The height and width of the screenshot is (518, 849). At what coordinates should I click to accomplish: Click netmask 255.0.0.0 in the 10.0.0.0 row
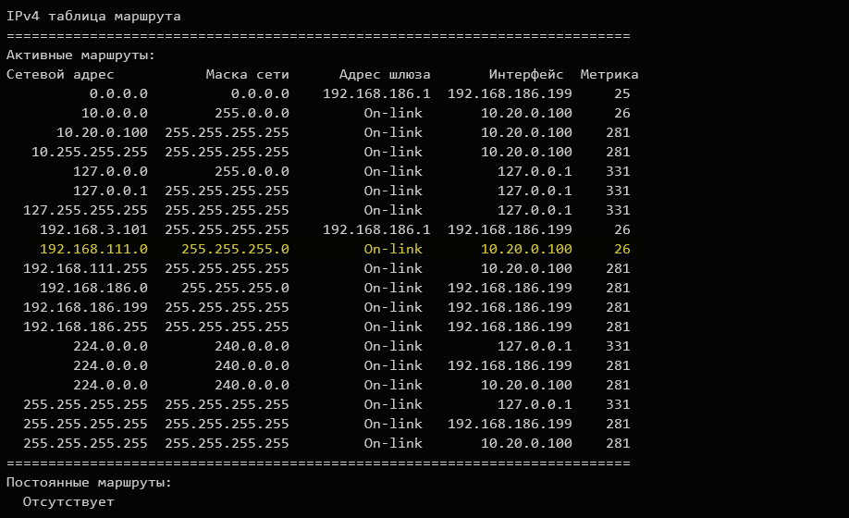pyautogui.click(x=252, y=113)
